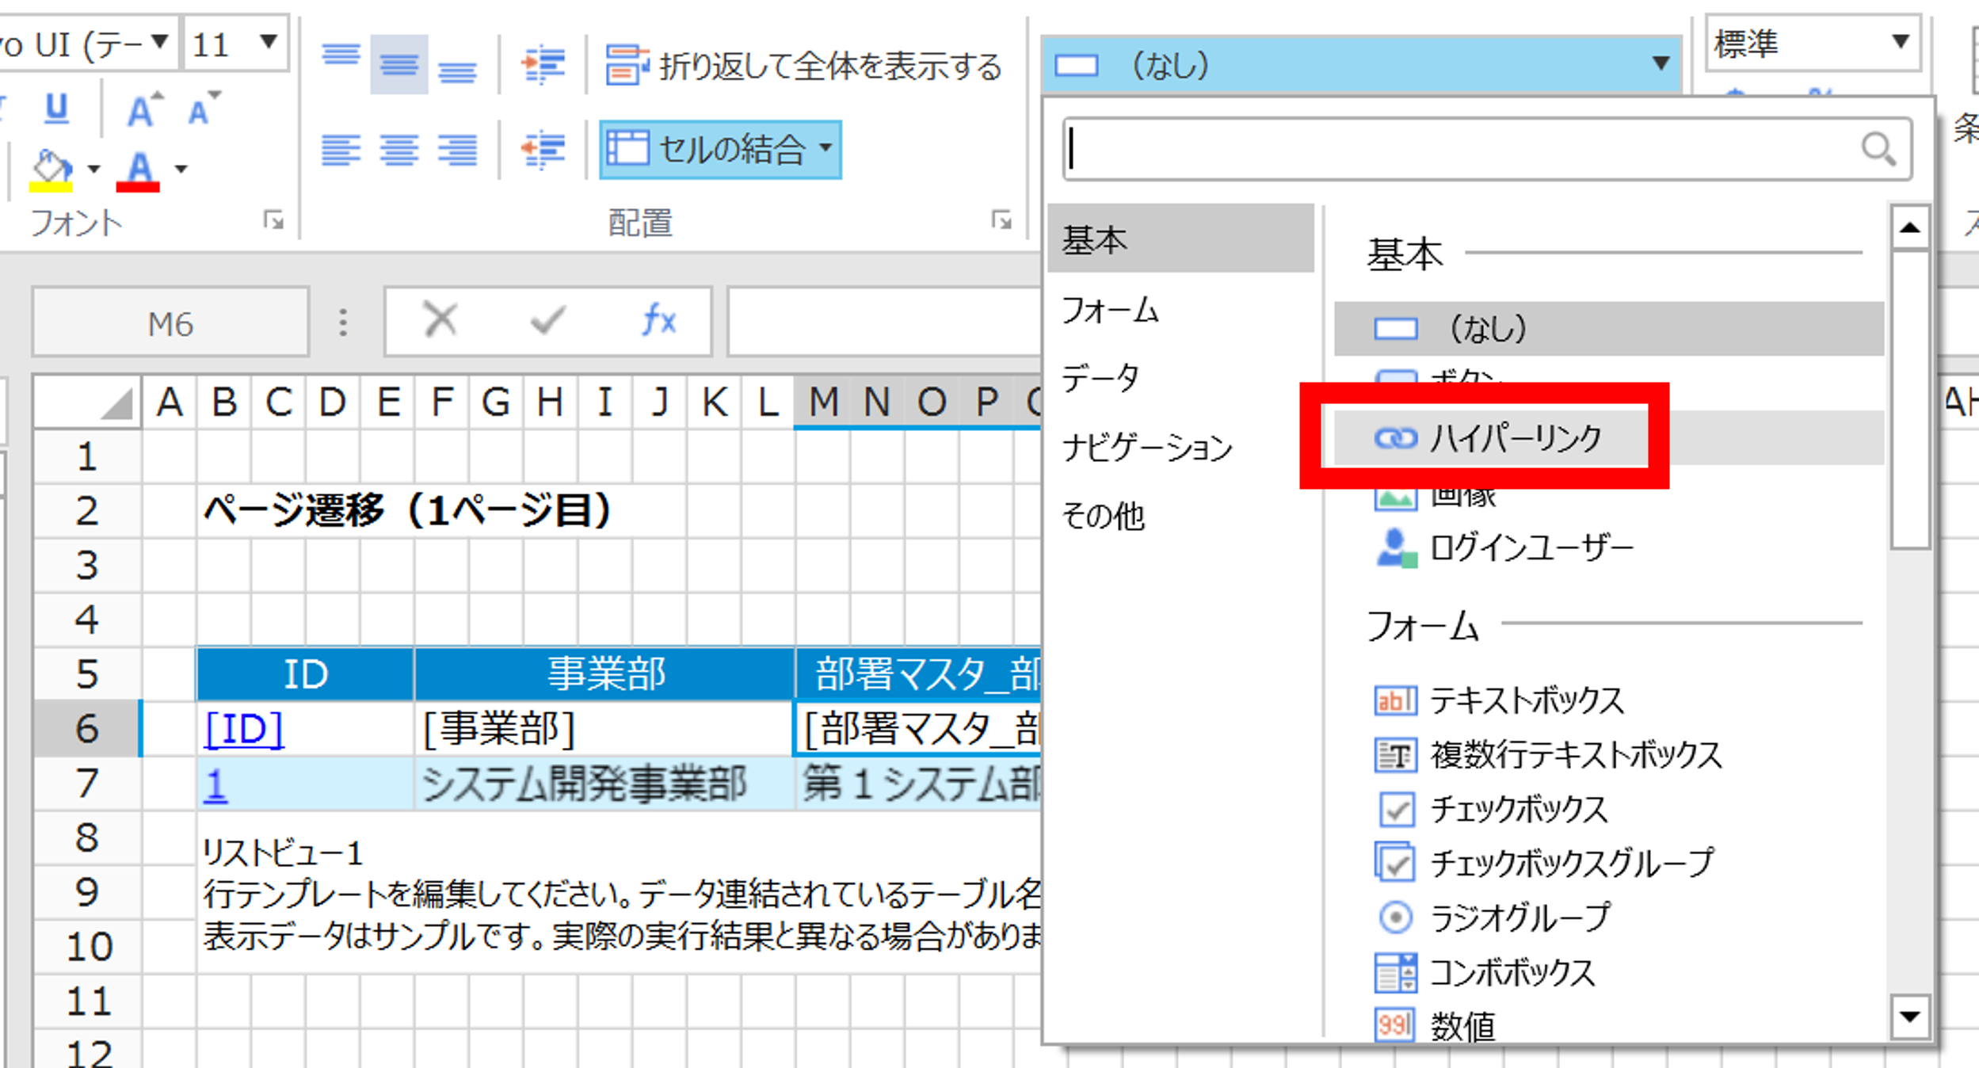The image size is (1979, 1068).
Task: Switch to the ナビゲーション category
Action: click(1146, 448)
